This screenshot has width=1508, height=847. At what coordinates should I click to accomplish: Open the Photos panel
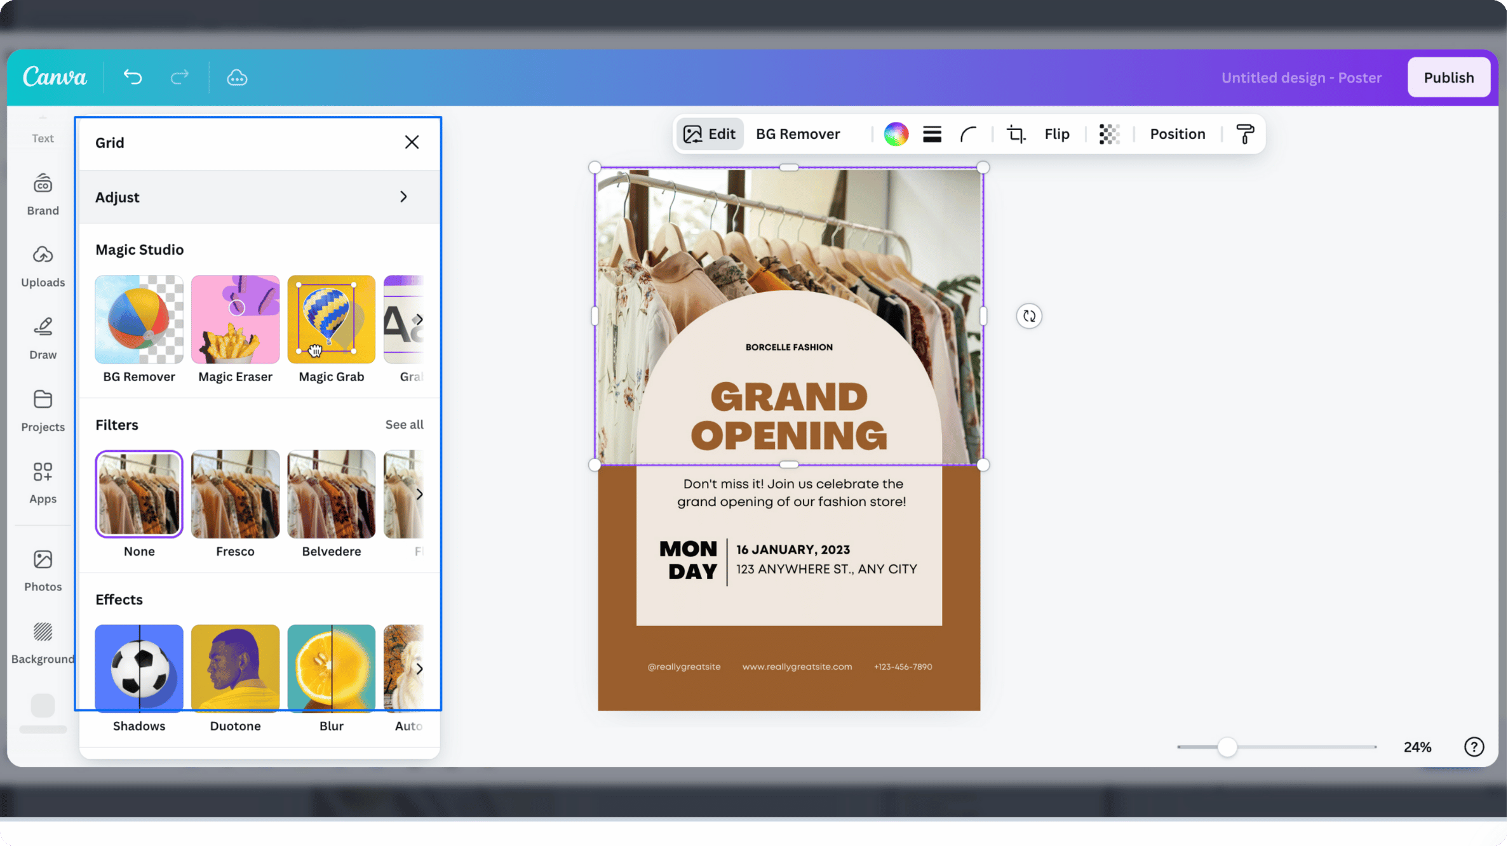pyautogui.click(x=42, y=568)
